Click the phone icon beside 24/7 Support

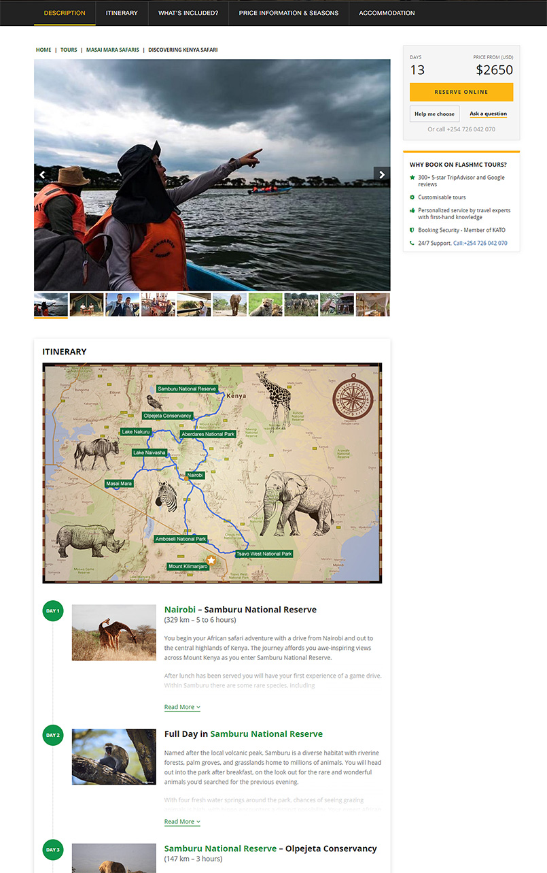[x=412, y=243]
